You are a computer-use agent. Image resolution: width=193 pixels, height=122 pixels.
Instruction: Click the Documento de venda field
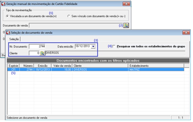pyautogui.click(x=76, y=25)
